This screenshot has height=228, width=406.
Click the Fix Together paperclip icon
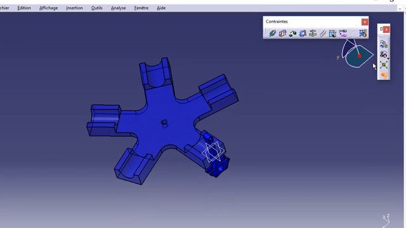click(x=323, y=34)
